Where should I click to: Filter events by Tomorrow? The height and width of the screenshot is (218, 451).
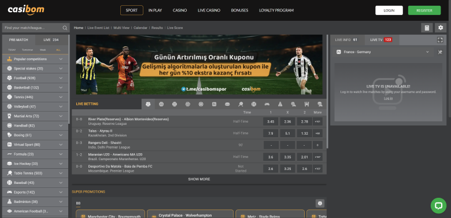click(28, 50)
